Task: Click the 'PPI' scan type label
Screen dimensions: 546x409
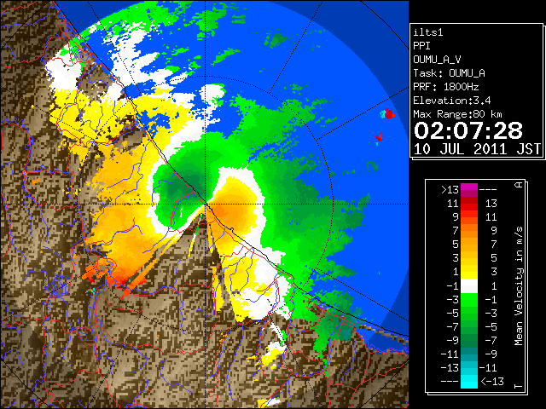Action: (421, 46)
